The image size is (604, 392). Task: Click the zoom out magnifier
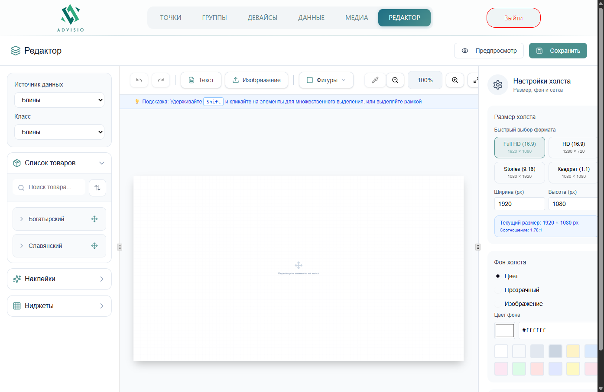coord(395,80)
